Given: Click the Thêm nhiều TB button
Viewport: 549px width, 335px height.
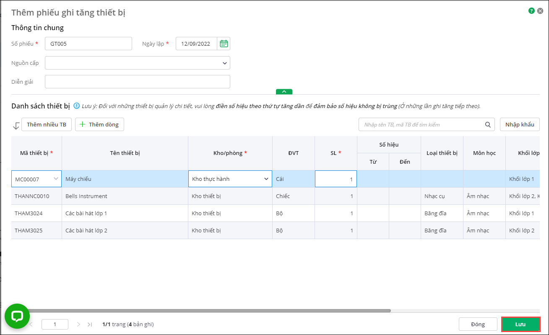Looking at the screenshot, I should point(47,124).
